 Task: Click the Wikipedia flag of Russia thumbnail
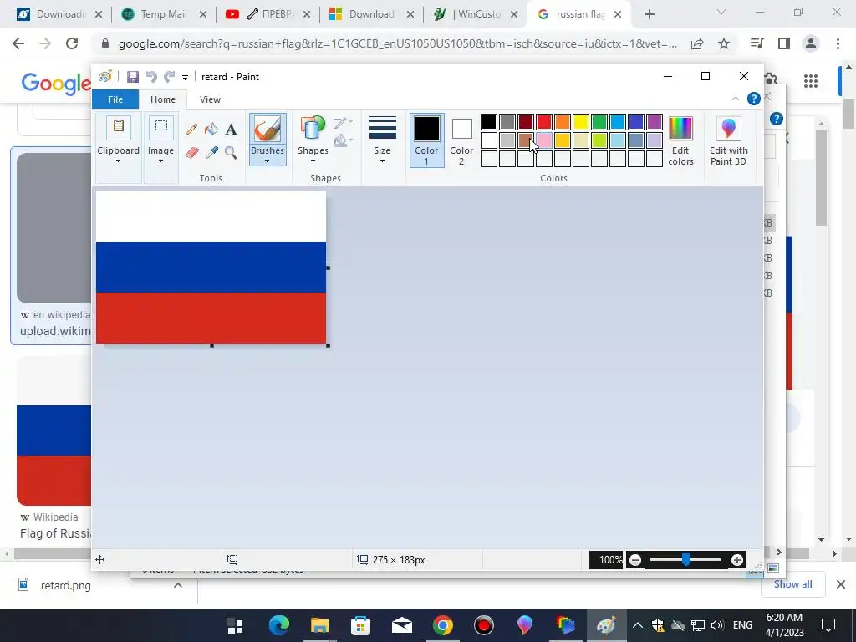click(53, 431)
